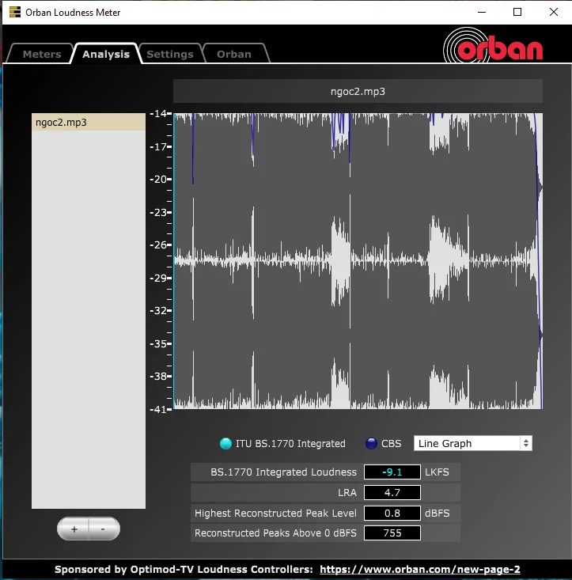Select ngoc2.mp3 in the file list
572x580 pixels.
pos(89,122)
